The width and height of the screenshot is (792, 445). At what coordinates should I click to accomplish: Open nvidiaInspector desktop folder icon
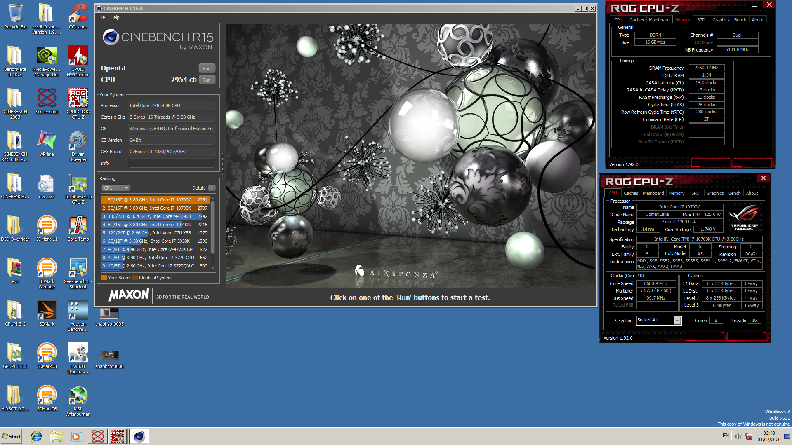click(x=47, y=19)
